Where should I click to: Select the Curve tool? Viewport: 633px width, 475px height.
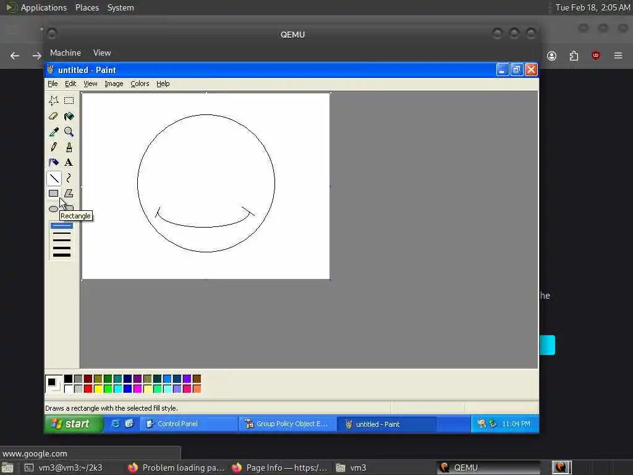[69, 178]
